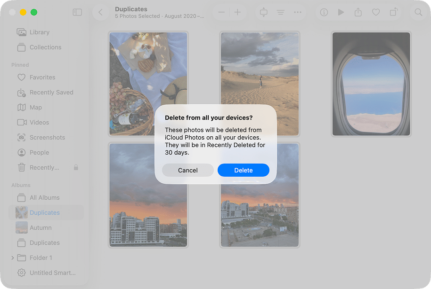Viewport: 431px width, 289px height.
Task: Click the Rotate photo icon
Action: click(393, 12)
